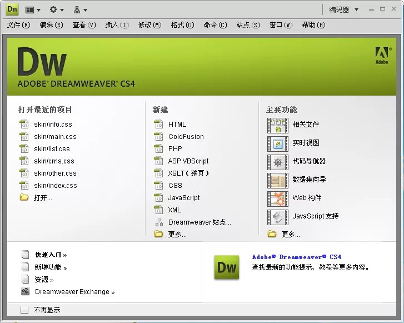Click the file icon beside skin/info.css
Viewport: 404px width, 323px height.
point(24,124)
